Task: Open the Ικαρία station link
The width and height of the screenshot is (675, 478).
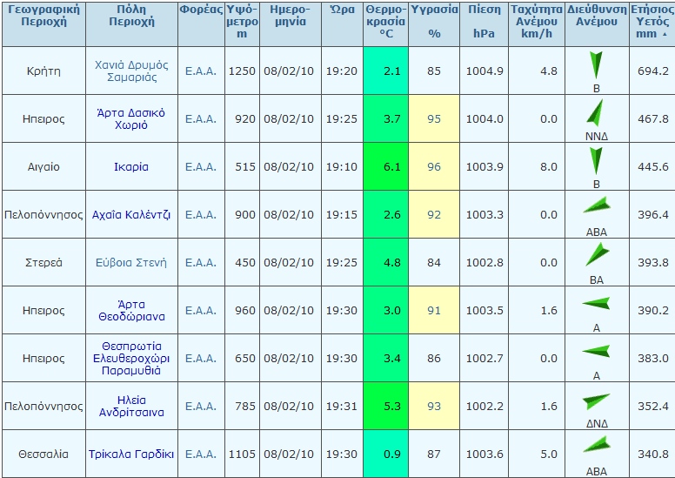Action: tap(130, 166)
